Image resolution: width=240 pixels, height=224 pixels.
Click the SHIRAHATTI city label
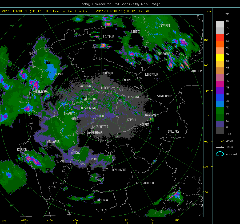pos(100,127)
